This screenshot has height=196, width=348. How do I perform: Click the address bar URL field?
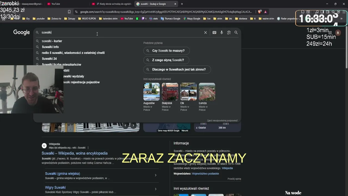tap(166, 12)
